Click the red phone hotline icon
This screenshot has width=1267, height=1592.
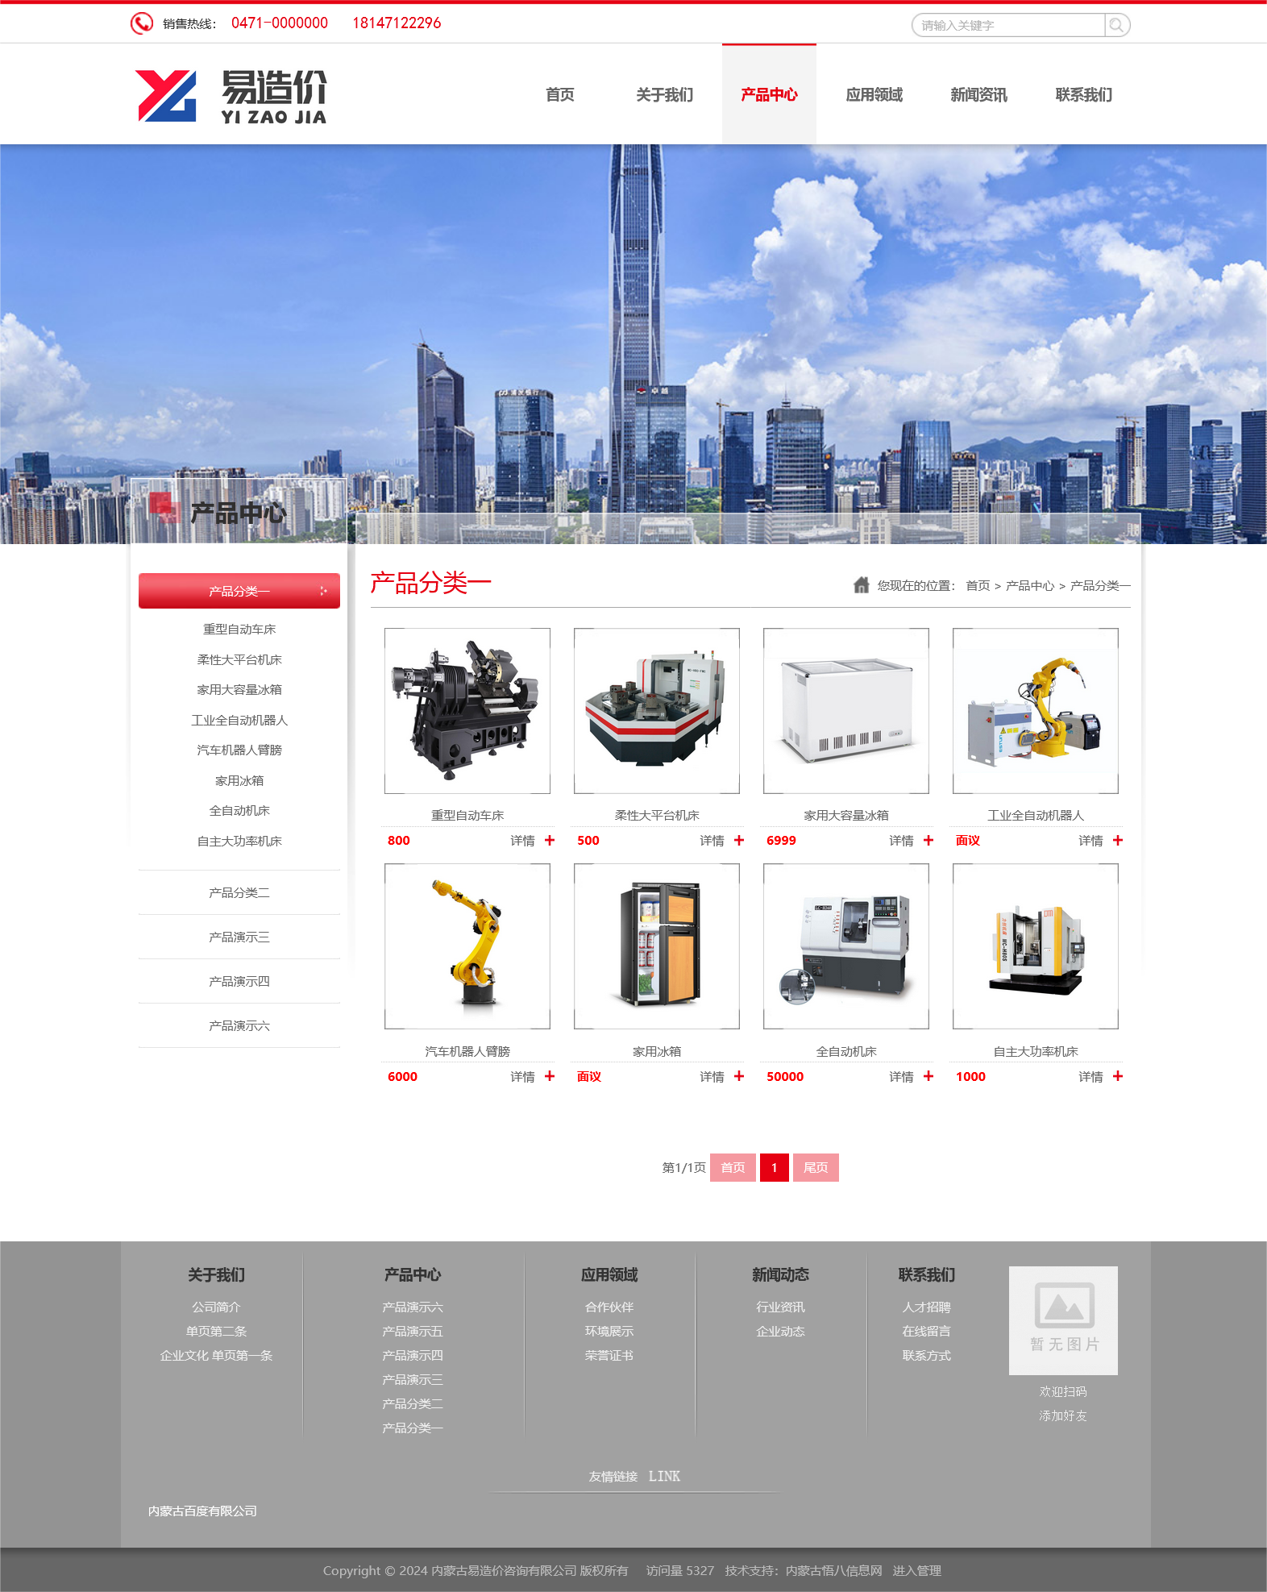point(142,23)
